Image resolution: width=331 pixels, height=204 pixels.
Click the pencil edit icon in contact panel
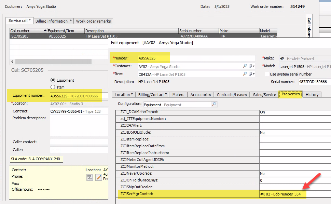point(99,177)
